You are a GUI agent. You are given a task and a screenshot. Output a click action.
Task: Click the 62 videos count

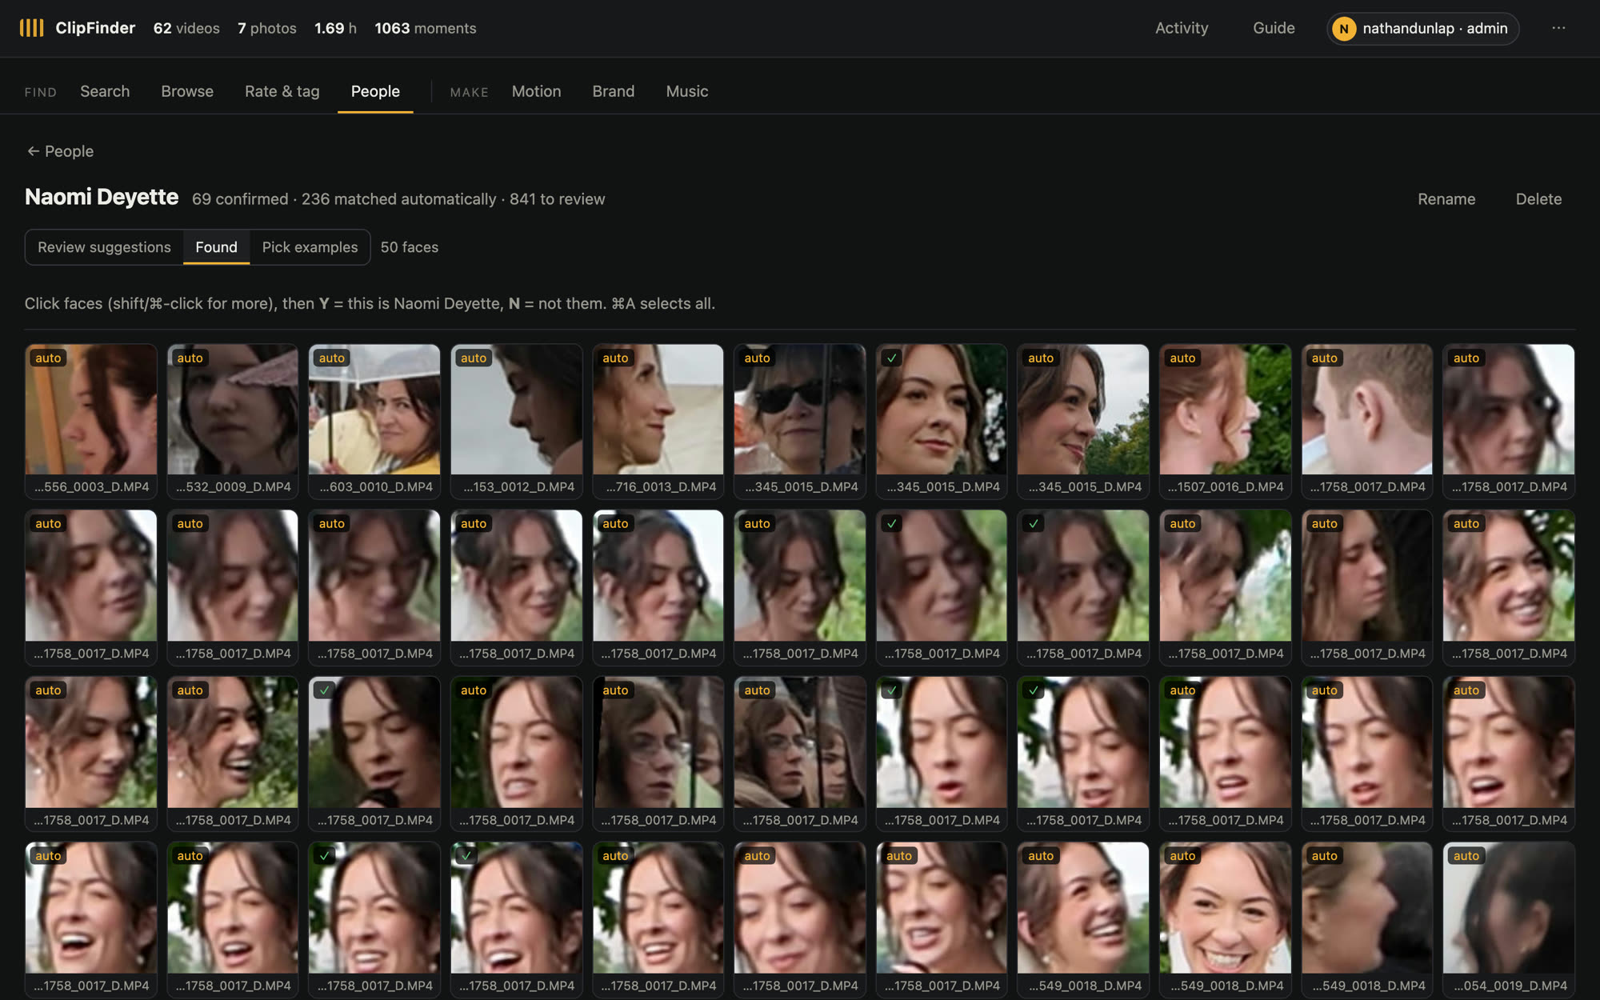point(186,28)
